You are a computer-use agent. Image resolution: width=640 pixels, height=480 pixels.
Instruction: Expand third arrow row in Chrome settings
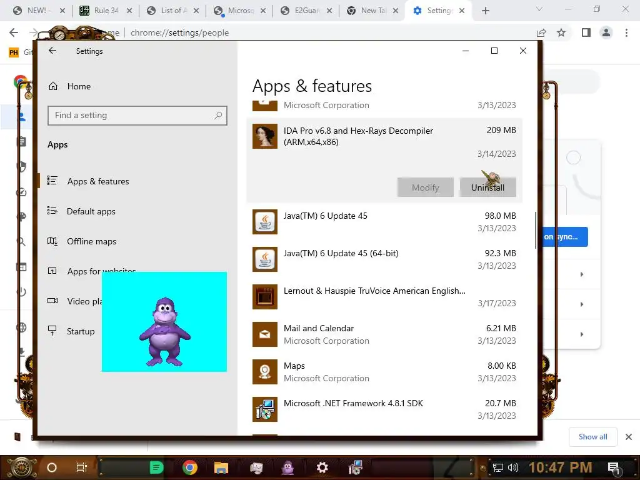(x=582, y=334)
